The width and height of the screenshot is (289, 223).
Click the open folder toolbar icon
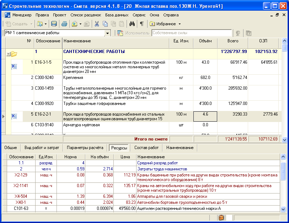tap(40, 24)
